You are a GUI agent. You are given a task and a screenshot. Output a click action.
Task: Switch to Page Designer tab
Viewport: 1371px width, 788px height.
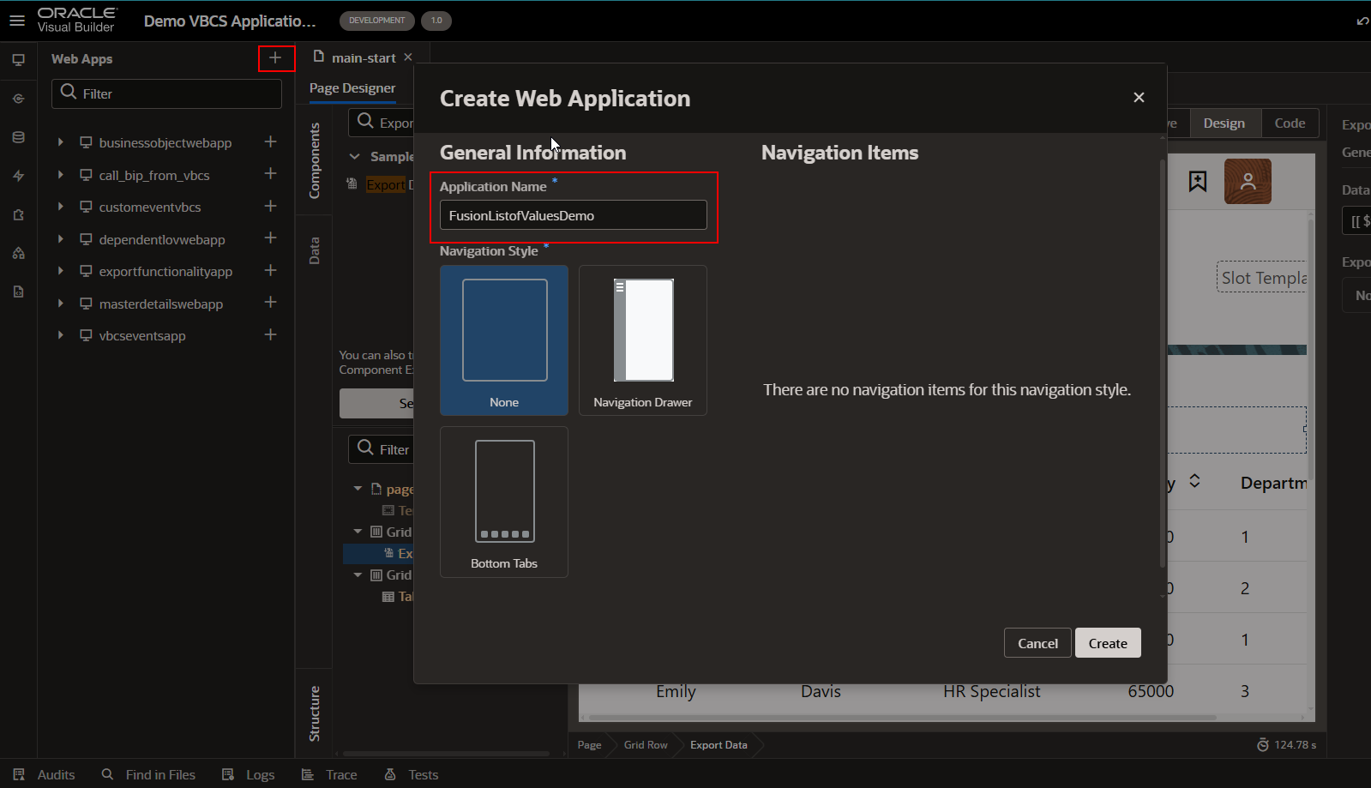pyautogui.click(x=352, y=88)
